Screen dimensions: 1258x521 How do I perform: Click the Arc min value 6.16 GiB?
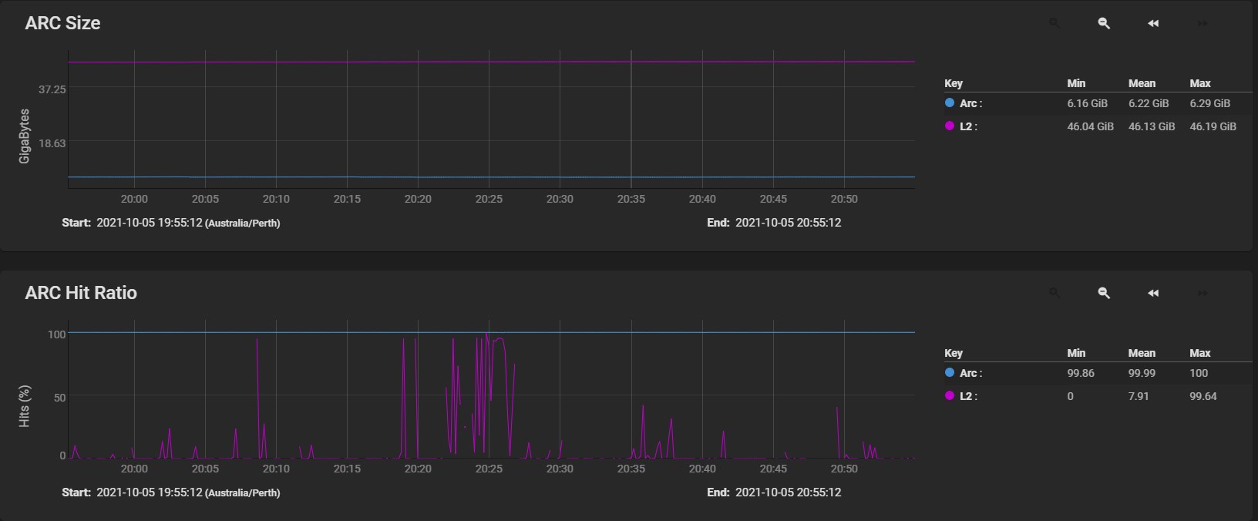(x=1087, y=103)
